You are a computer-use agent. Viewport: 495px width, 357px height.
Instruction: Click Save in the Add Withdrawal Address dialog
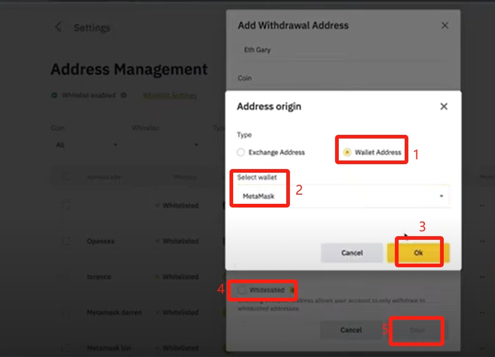pyautogui.click(x=417, y=330)
